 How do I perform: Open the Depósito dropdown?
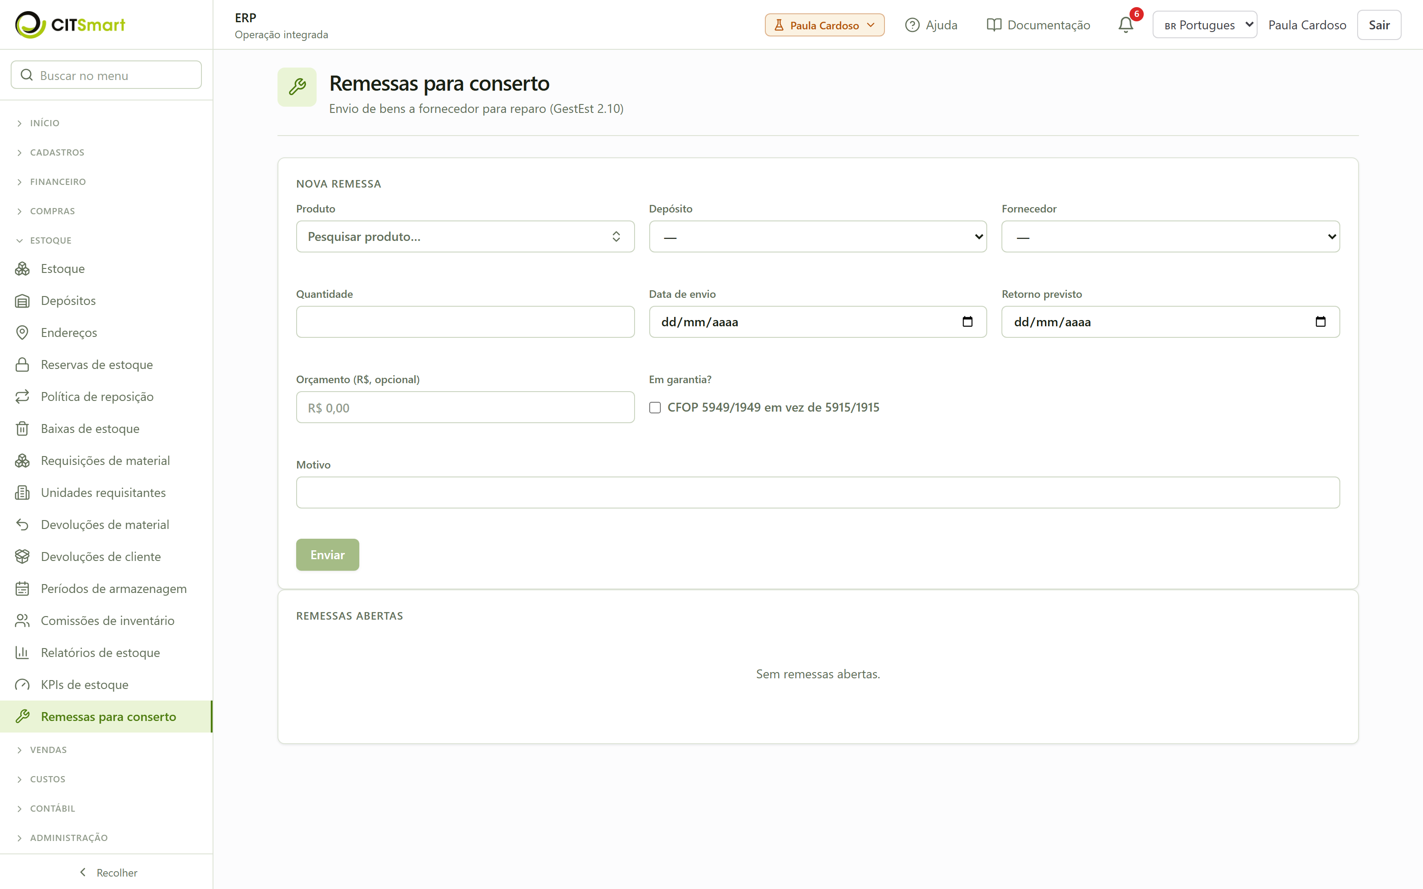click(x=817, y=236)
